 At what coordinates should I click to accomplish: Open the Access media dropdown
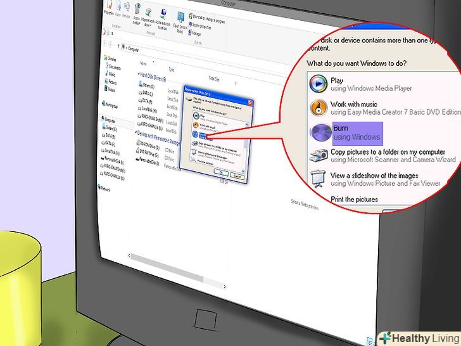tap(136, 15)
